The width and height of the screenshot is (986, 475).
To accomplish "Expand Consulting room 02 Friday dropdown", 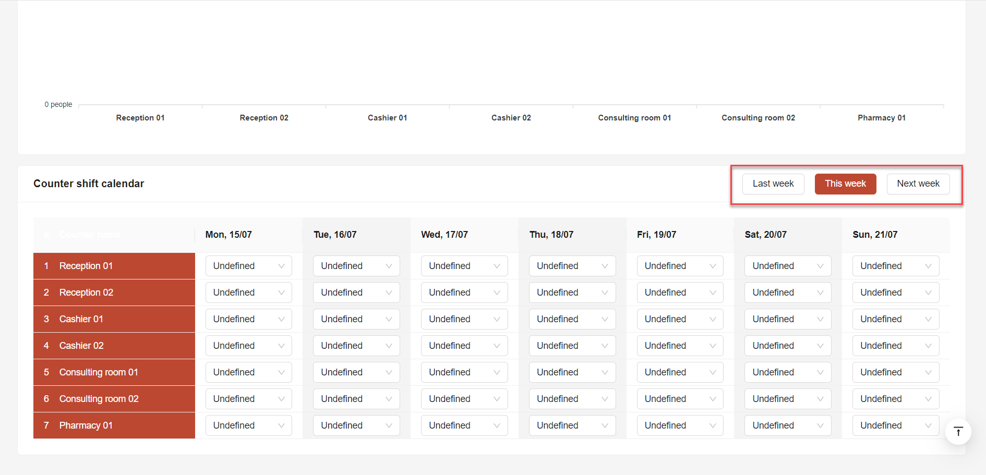I will 680,399.
